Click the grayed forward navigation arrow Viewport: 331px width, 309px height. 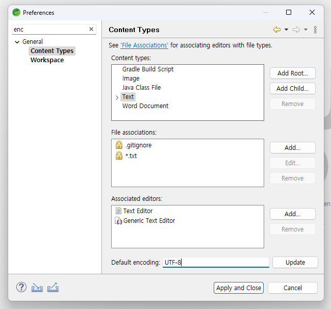click(296, 30)
